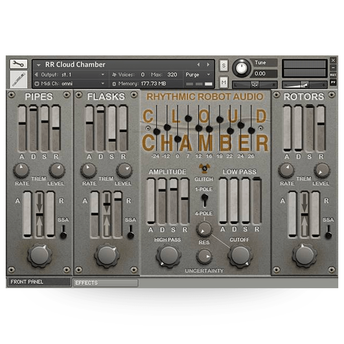Switch to the FRONT PANEL tab
This screenshot has width=344, height=344.
tap(39, 282)
